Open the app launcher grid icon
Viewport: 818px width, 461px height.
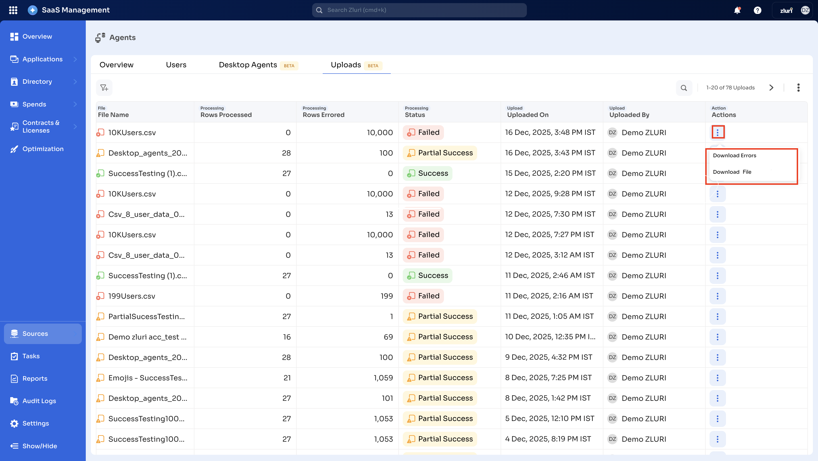point(13,10)
